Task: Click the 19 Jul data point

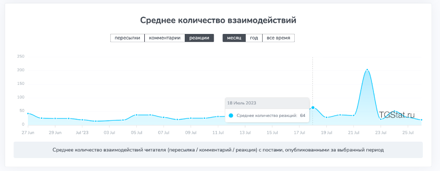Action: point(326,117)
